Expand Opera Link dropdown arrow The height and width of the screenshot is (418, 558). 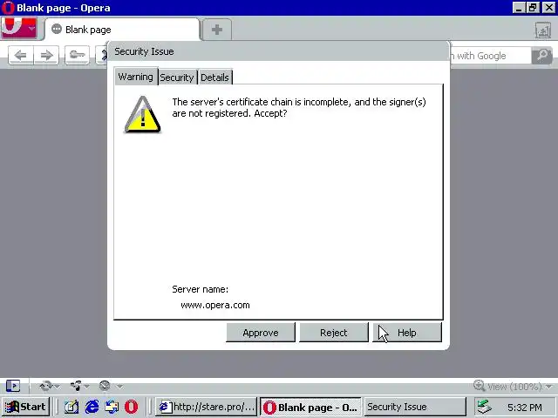(x=57, y=387)
